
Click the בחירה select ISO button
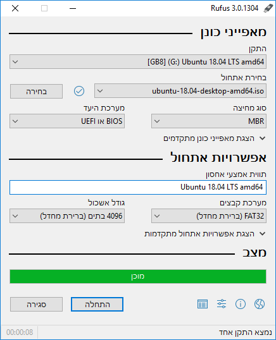36,91
